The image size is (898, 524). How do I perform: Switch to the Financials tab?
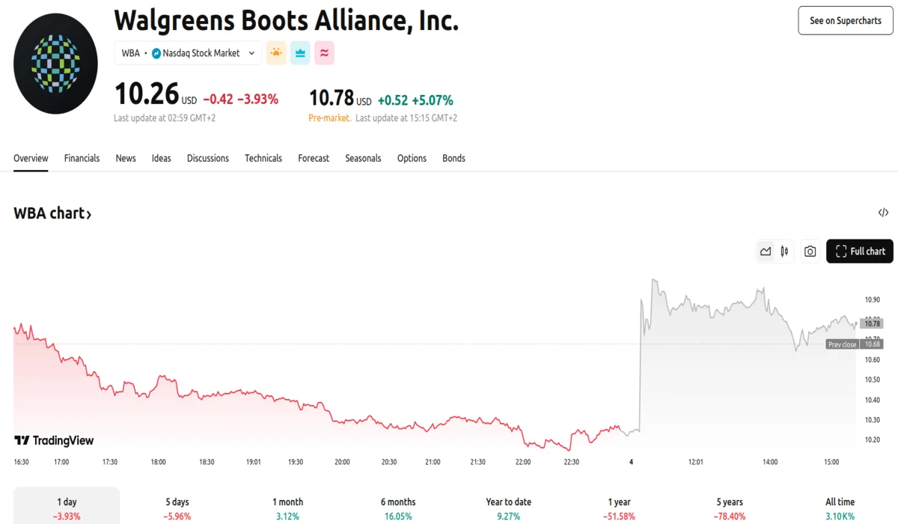coord(82,159)
